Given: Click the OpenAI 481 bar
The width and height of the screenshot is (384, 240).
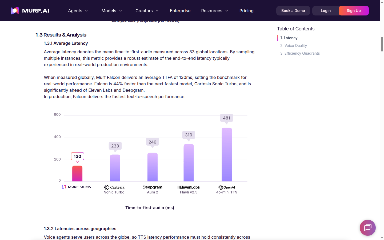Looking at the screenshot, I should coord(227,155).
